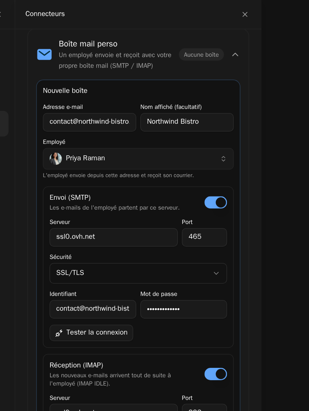The height and width of the screenshot is (411, 309).
Task: Click the Adresse e-mail label
Action: pyautogui.click(x=63, y=107)
